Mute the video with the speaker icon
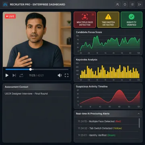 point(60,75)
